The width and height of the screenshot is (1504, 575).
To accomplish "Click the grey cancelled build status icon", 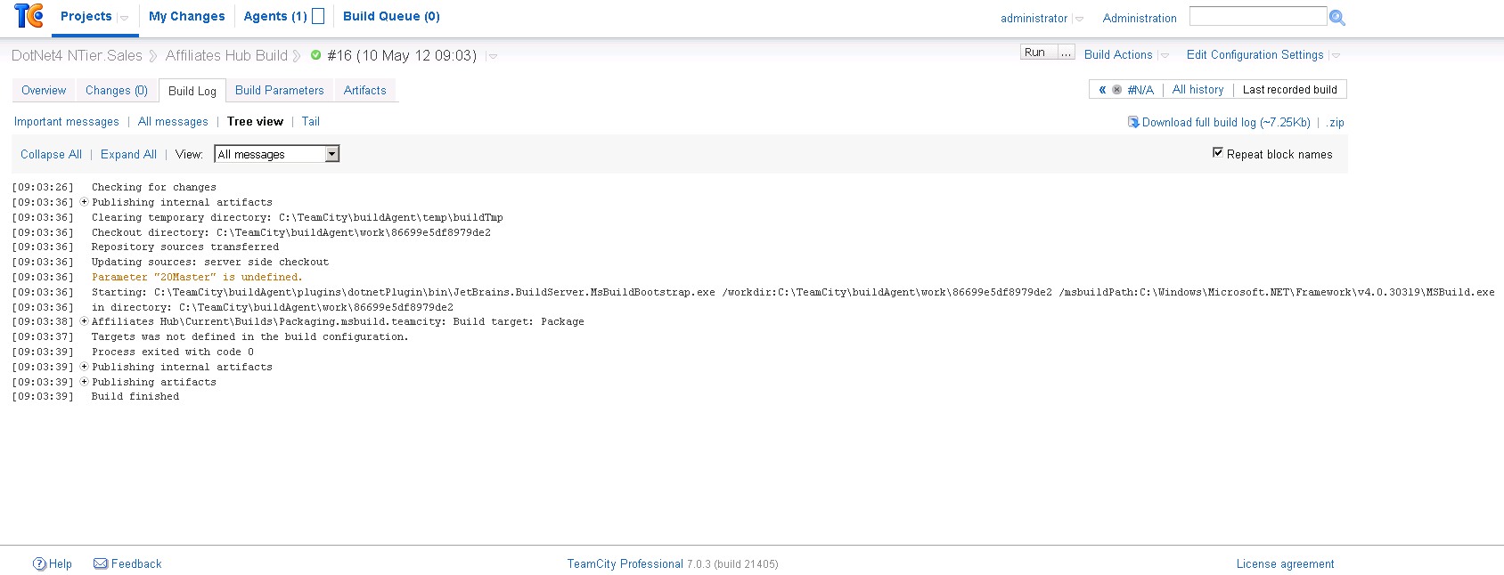I will pyautogui.click(x=1116, y=90).
